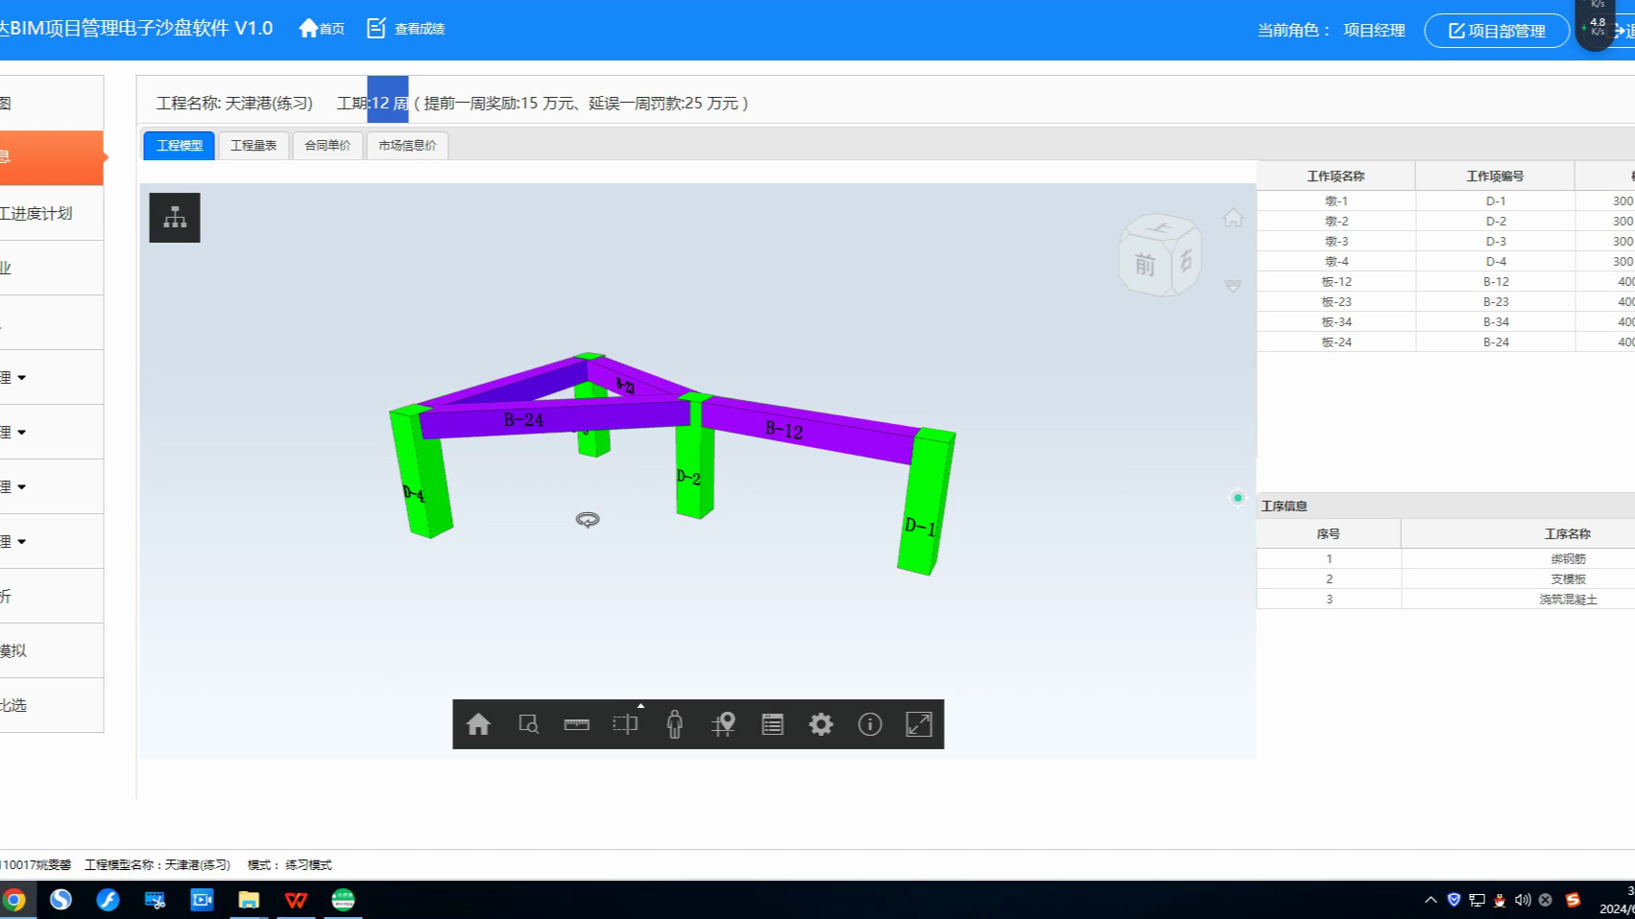Click the volume icon in system tray

coord(1523,900)
